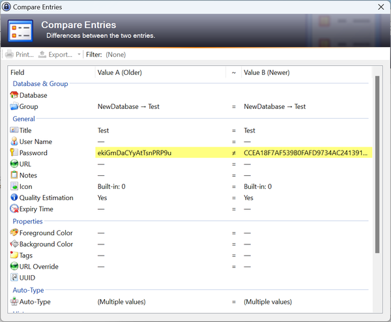
Task: Select older Title value Test
Action: click(x=103, y=130)
